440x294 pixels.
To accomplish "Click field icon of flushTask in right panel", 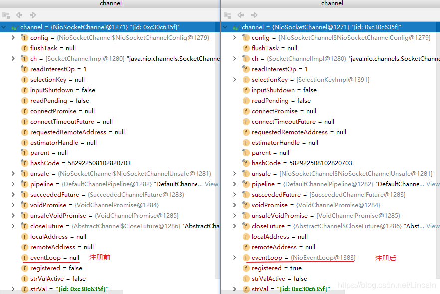I will coord(246,48).
